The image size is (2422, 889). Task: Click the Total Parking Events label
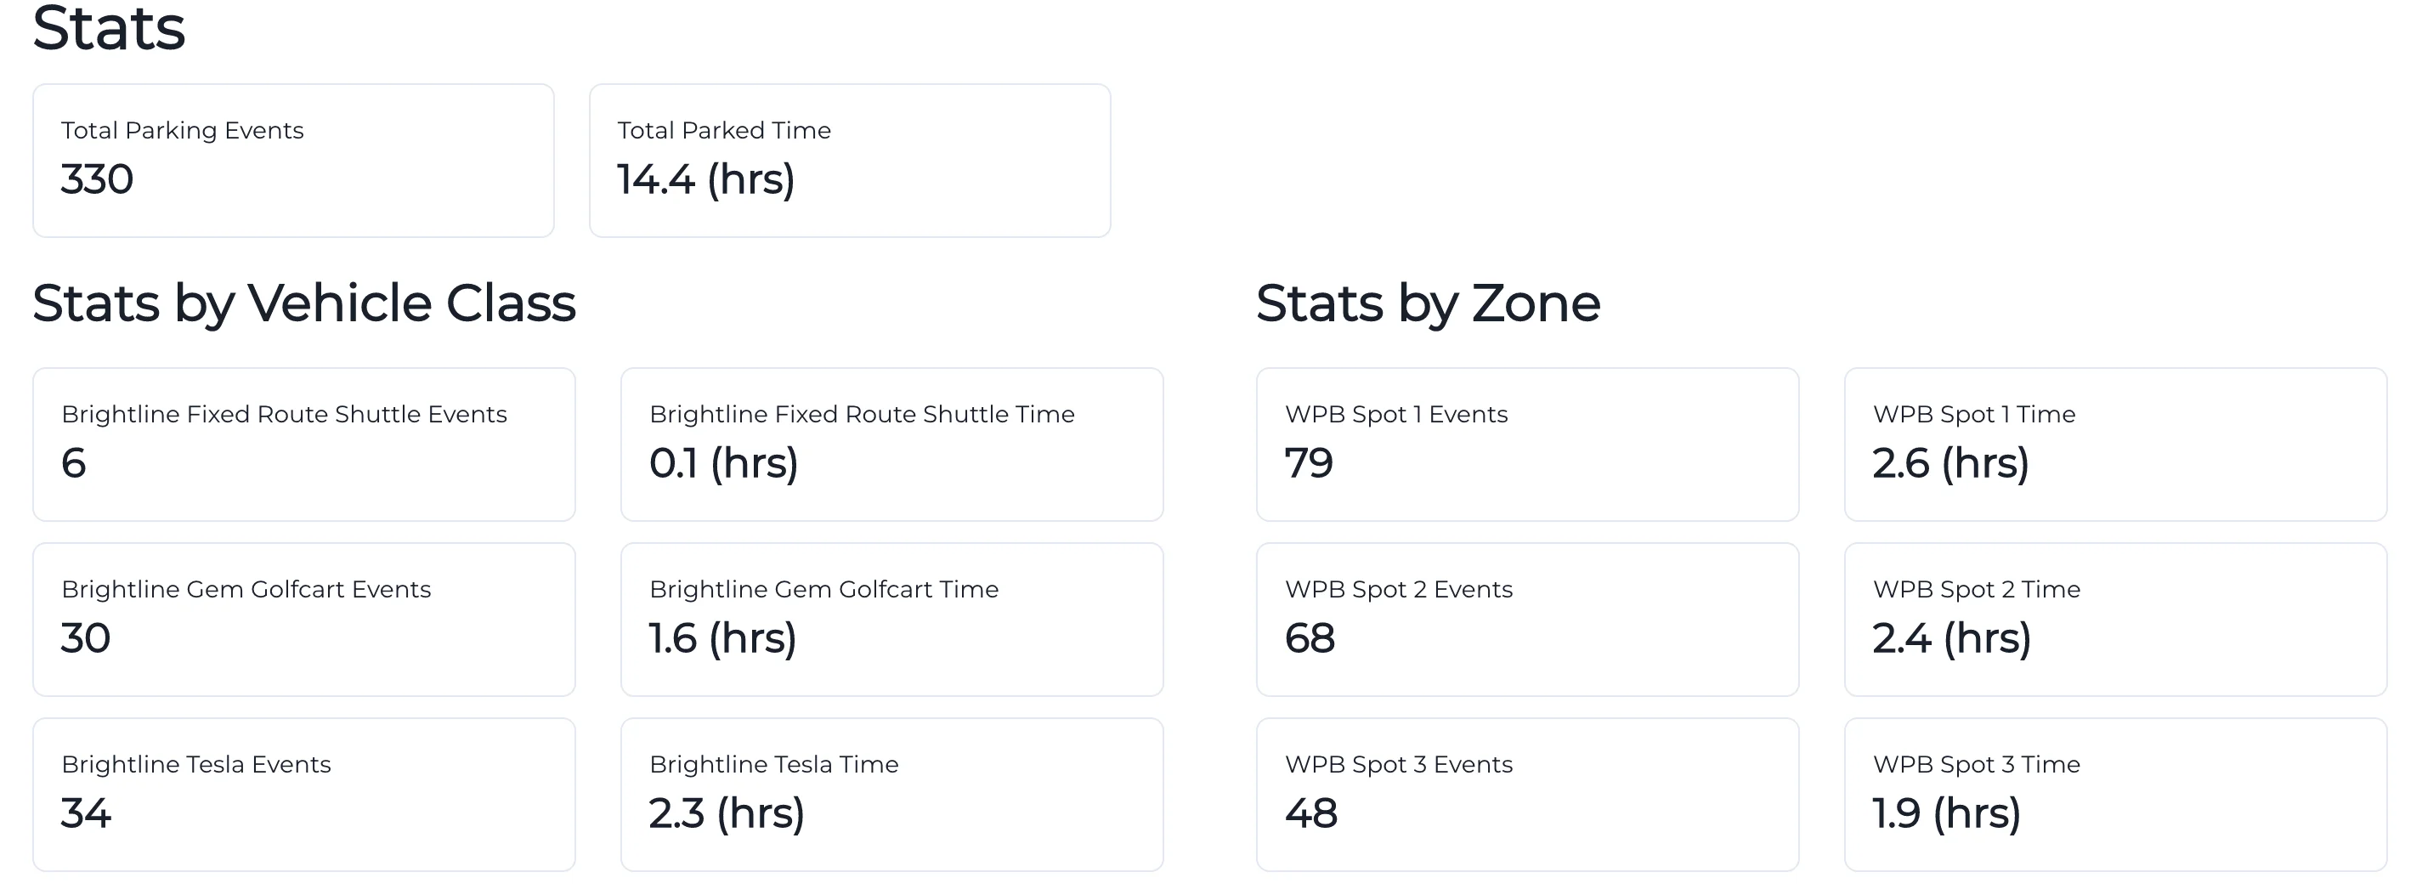pos(183,131)
